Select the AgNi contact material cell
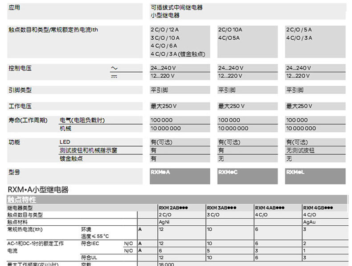The image size is (352, 266). click(x=164, y=222)
